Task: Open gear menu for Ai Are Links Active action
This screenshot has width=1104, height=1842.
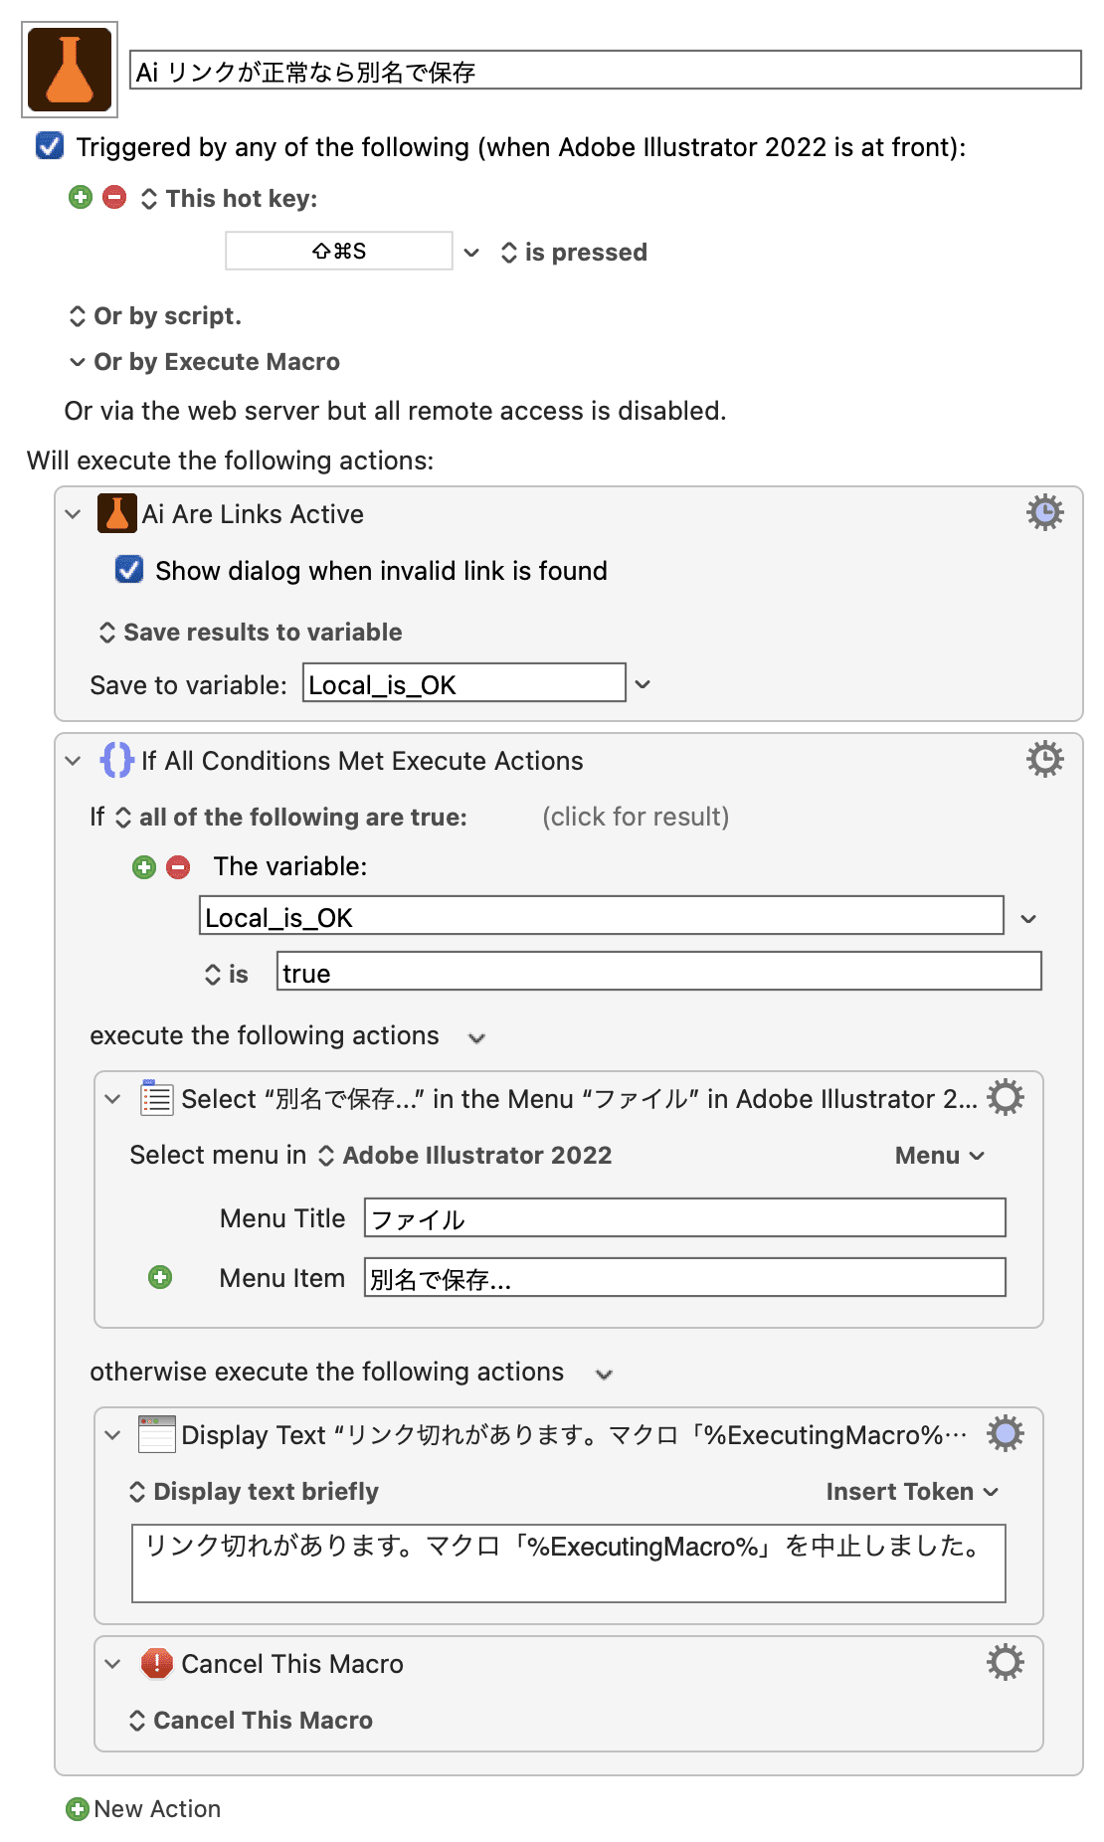Action: click(1044, 512)
